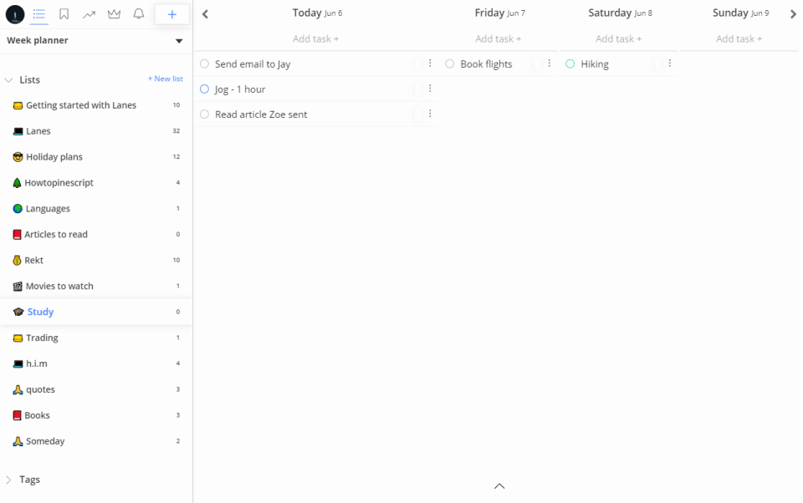Click the plus add button
The width and height of the screenshot is (803, 503).
pyautogui.click(x=172, y=14)
